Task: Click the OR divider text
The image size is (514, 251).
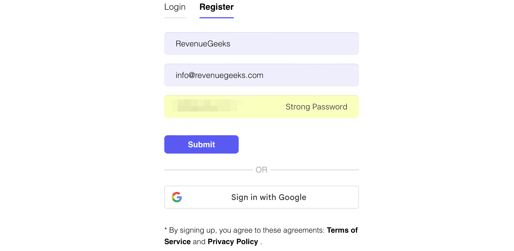Action: 261,170
